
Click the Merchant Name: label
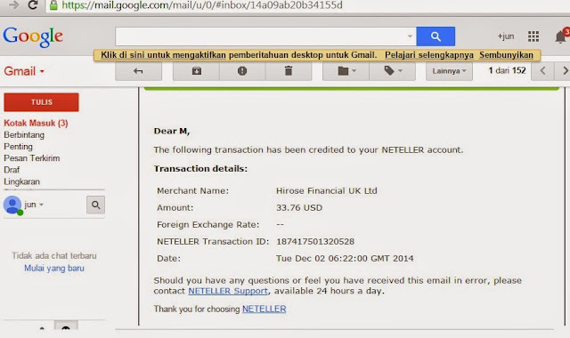pos(192,190)
